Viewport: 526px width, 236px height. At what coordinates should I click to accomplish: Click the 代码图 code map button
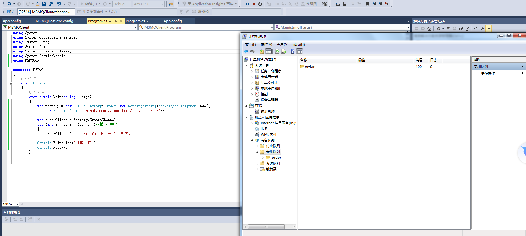coord(309,4)
